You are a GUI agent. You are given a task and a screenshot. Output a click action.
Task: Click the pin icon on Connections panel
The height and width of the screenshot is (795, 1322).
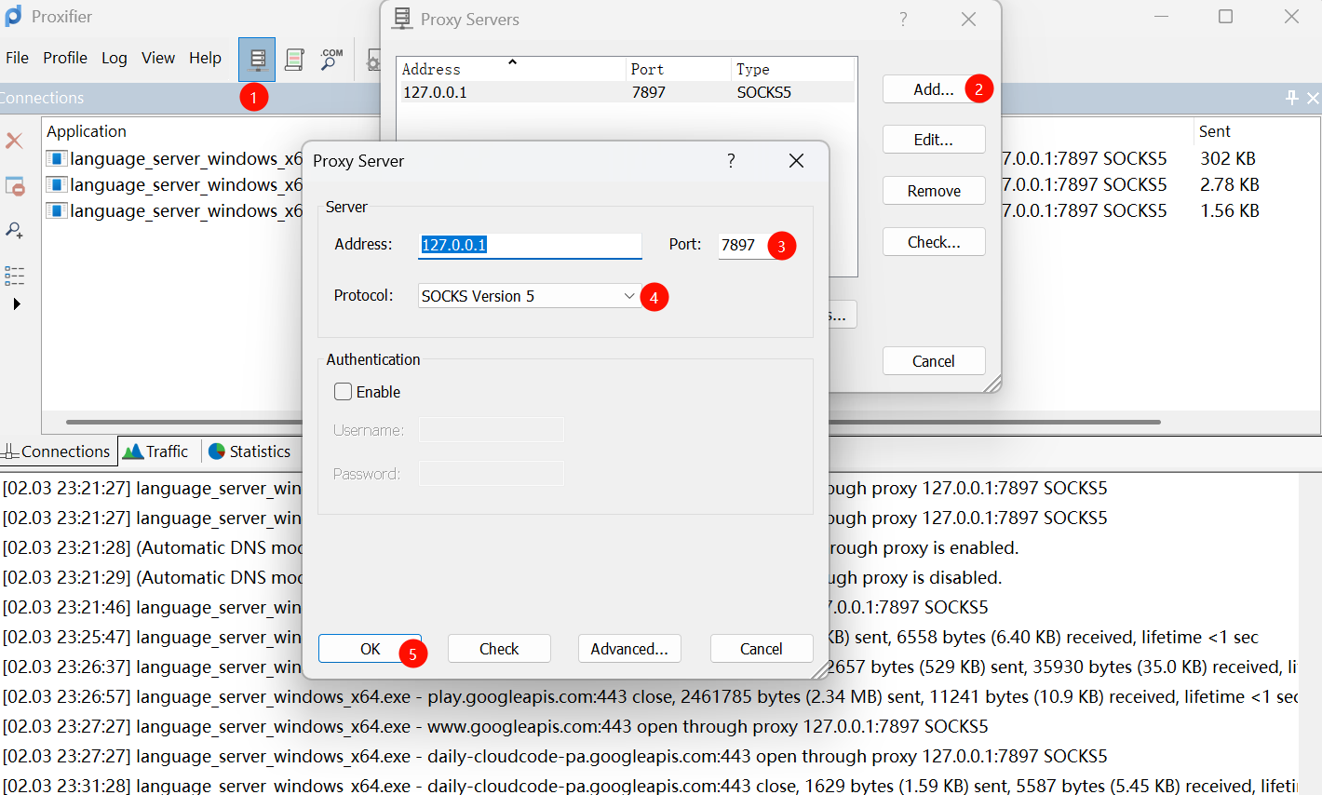point(1291,98)
